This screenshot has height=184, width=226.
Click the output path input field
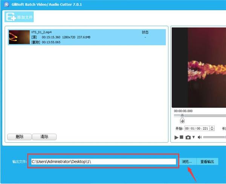pos(104,161)
